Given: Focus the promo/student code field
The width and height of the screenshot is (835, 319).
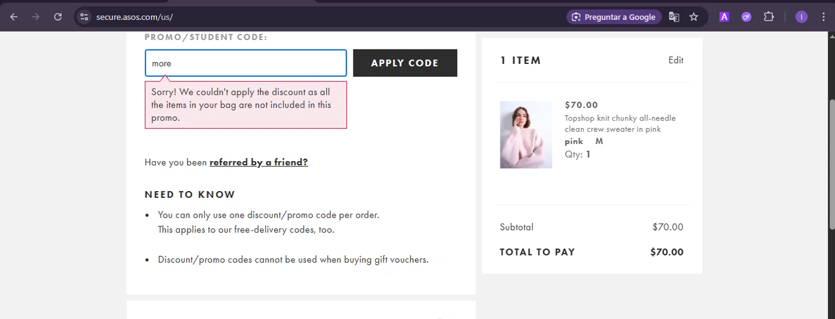Looking at the screenshot, I should (x=245, y=63).
